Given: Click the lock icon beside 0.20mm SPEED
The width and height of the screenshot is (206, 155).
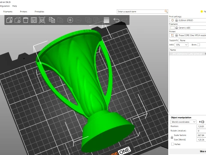Looking at the screenshot, I should (x=176, y=20).
